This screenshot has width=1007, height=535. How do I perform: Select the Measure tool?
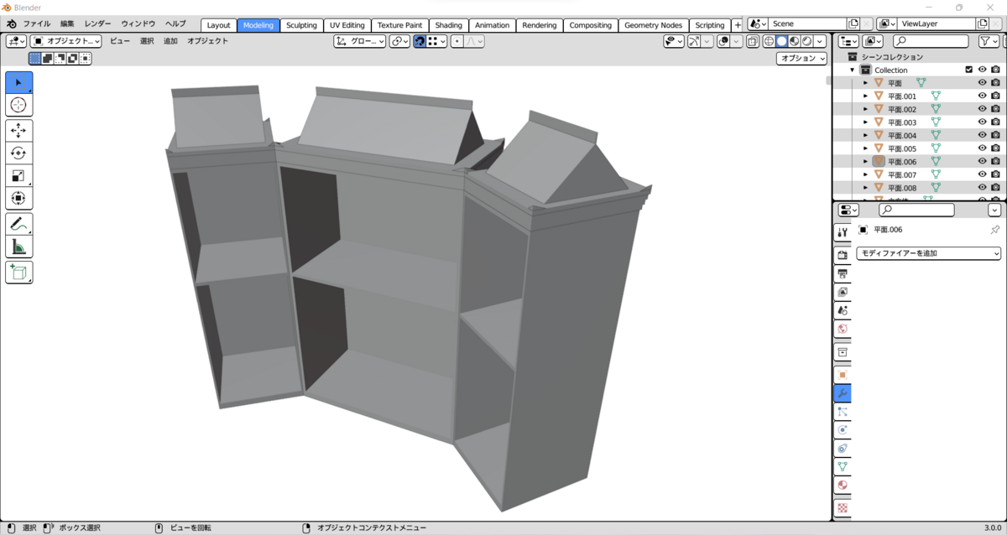pos(18,247)
